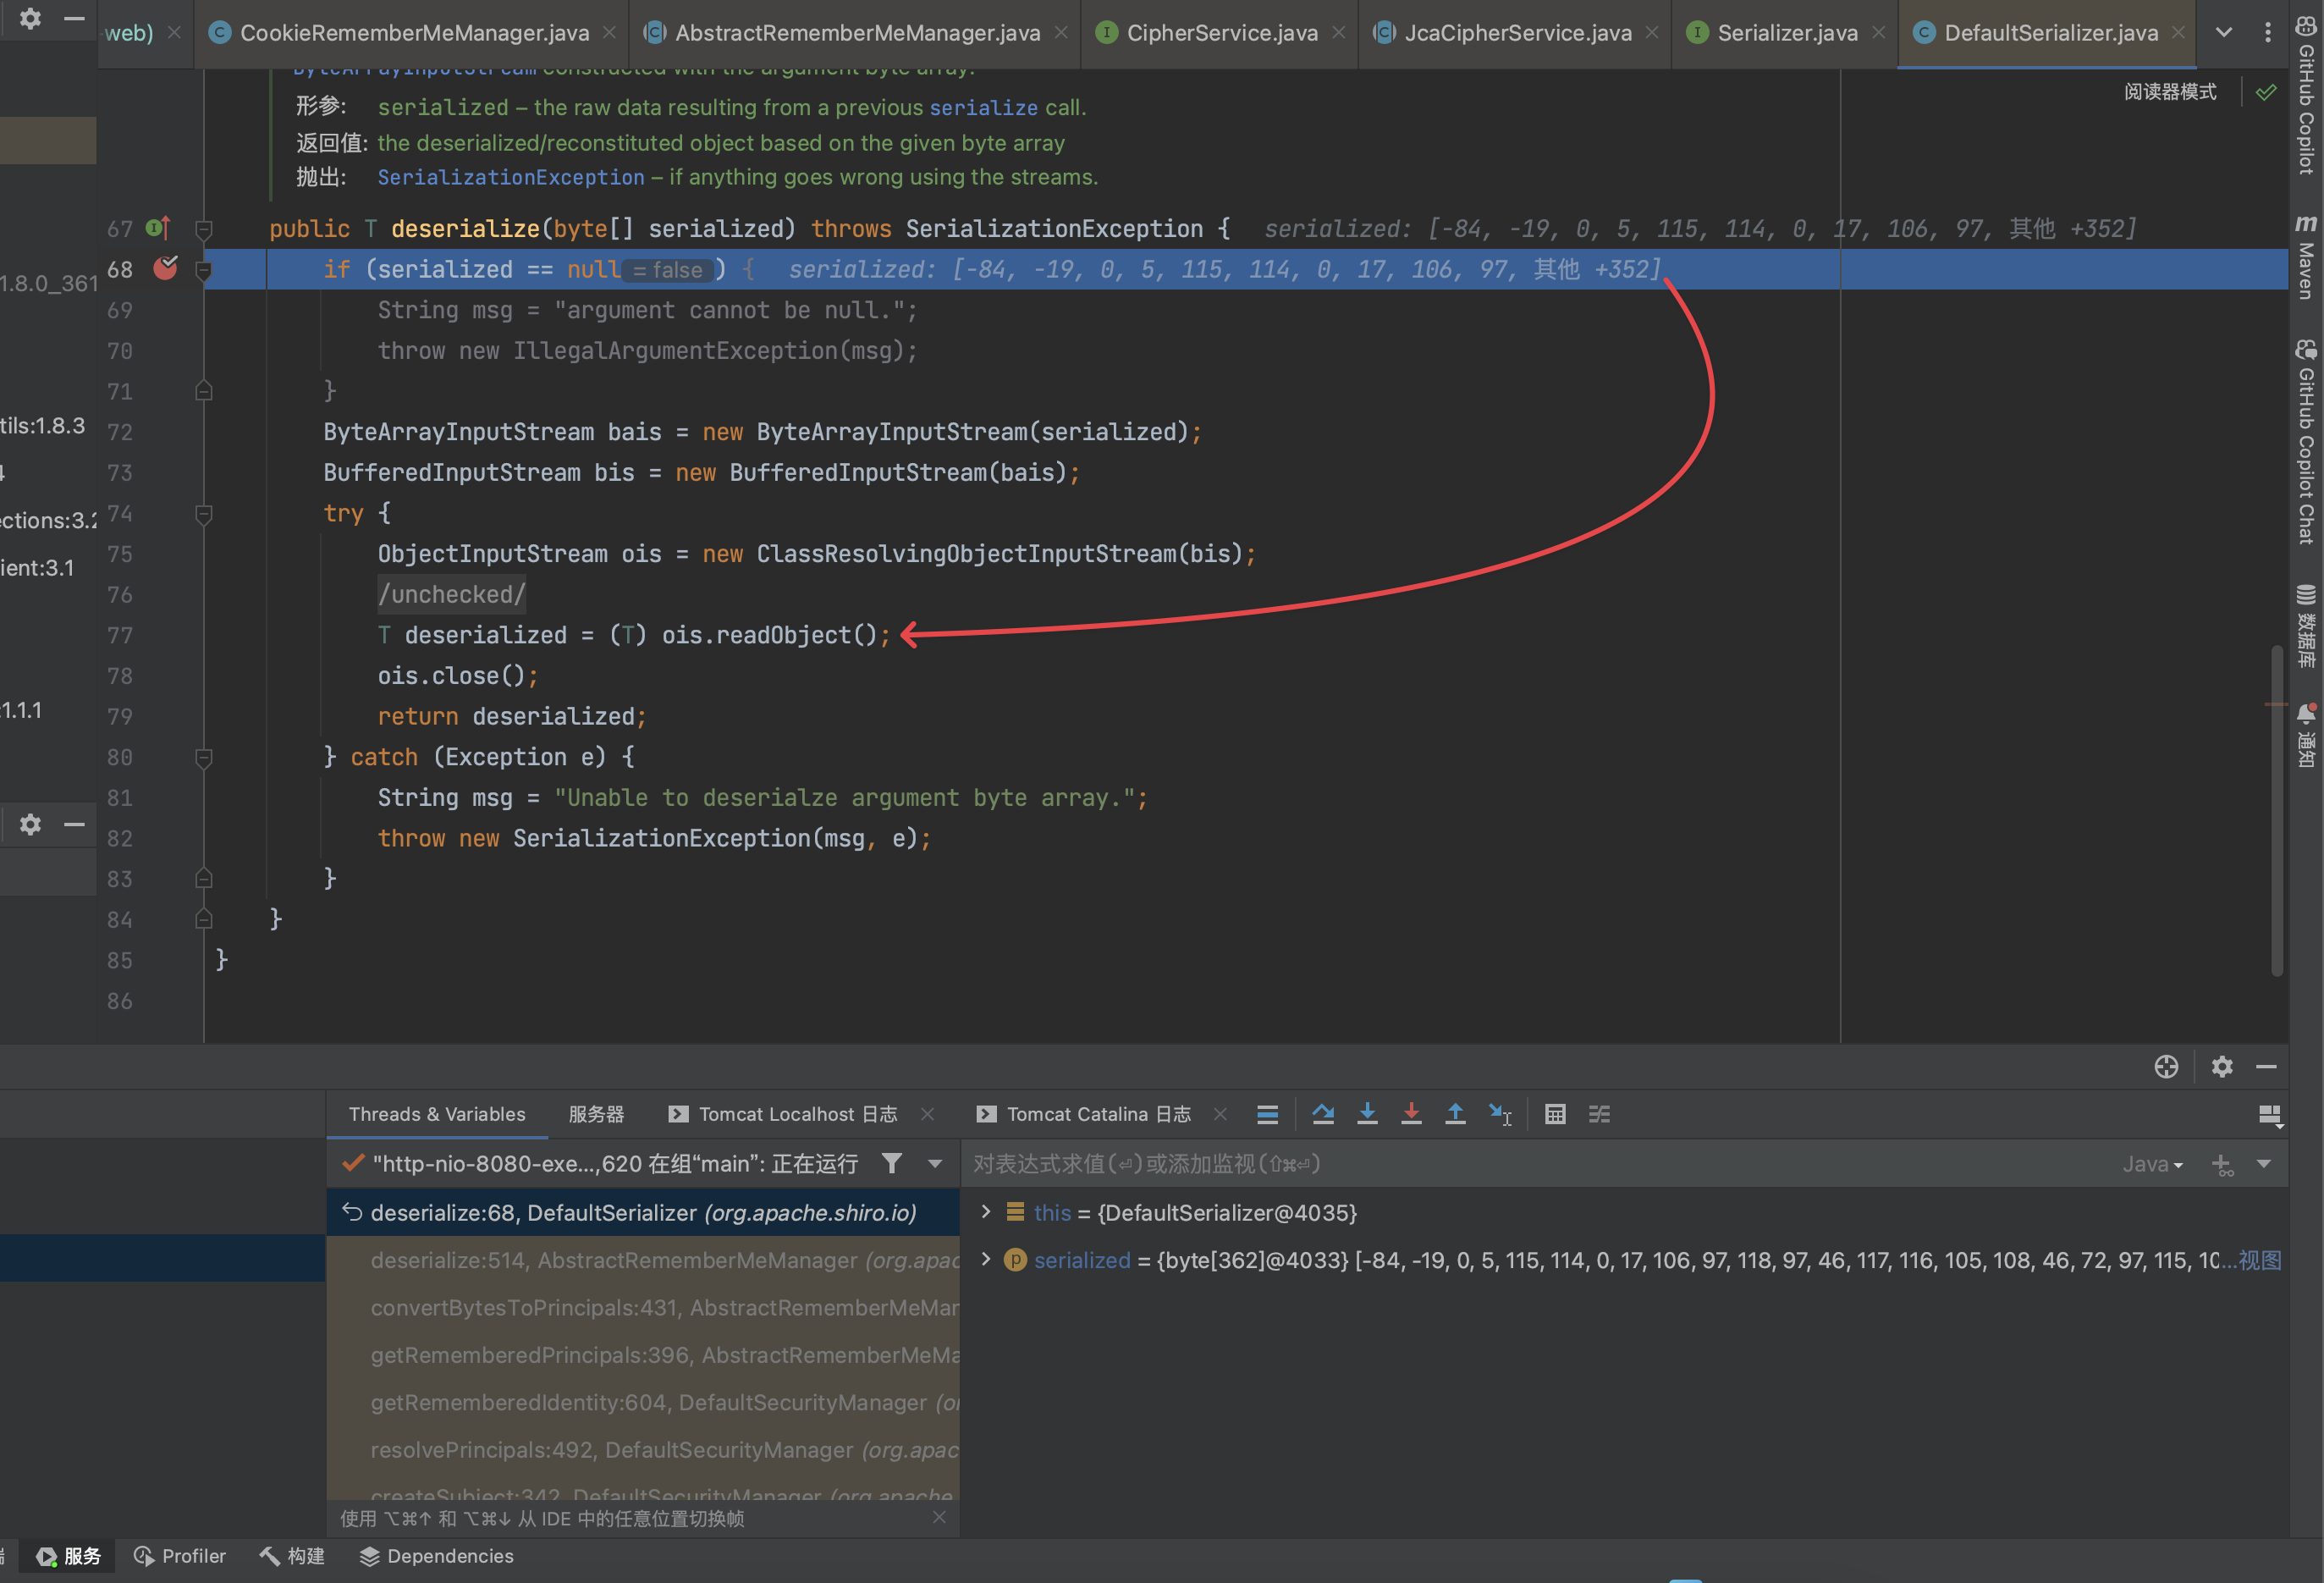Open Dependencies tool window button
The image size is (2324, 1583).
[437, 1556]
